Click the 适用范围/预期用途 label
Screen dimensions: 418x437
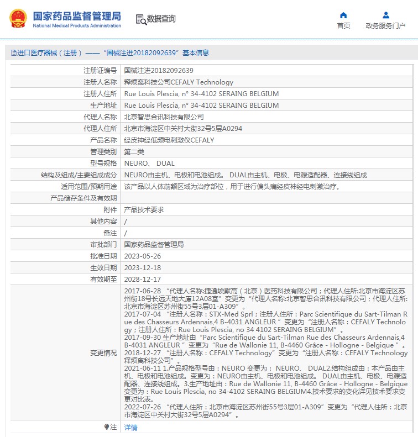coord(88,187)
